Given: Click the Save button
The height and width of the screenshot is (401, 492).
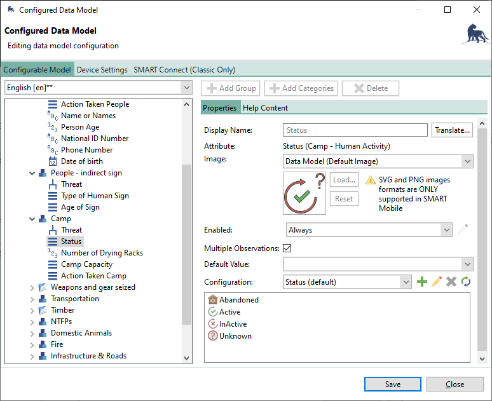Looking at the screenshot, I should [x=392, y=384].
